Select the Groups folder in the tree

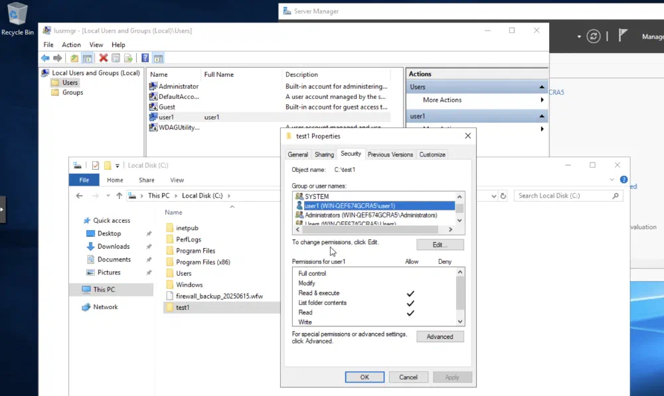coord(72,92)
